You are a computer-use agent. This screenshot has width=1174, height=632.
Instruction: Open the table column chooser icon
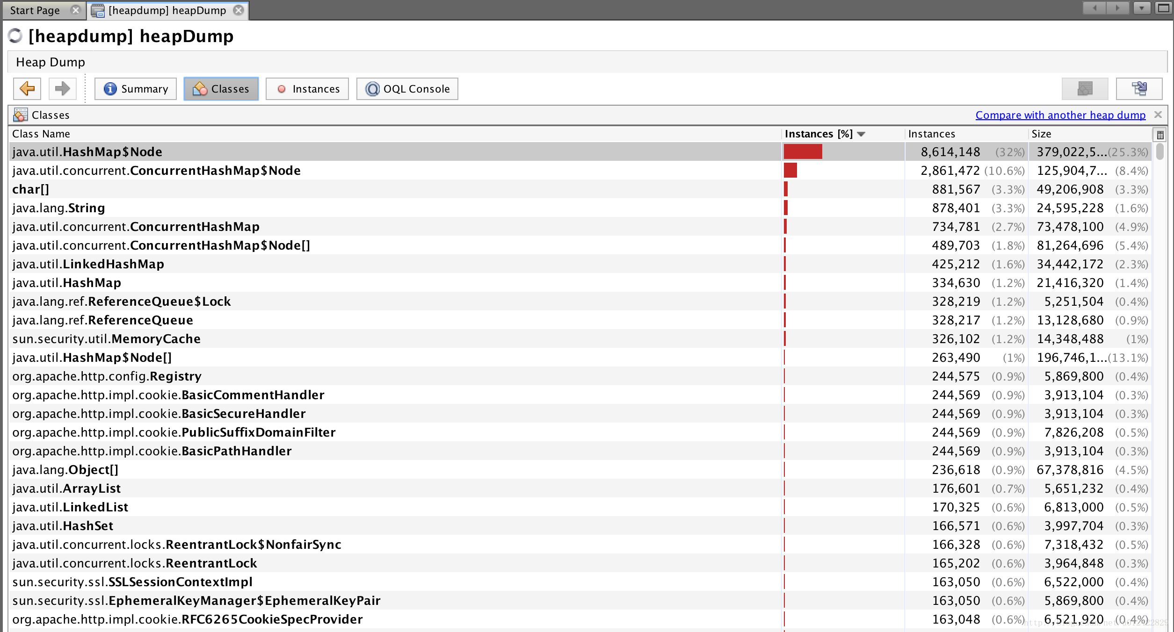point(1160,135)
